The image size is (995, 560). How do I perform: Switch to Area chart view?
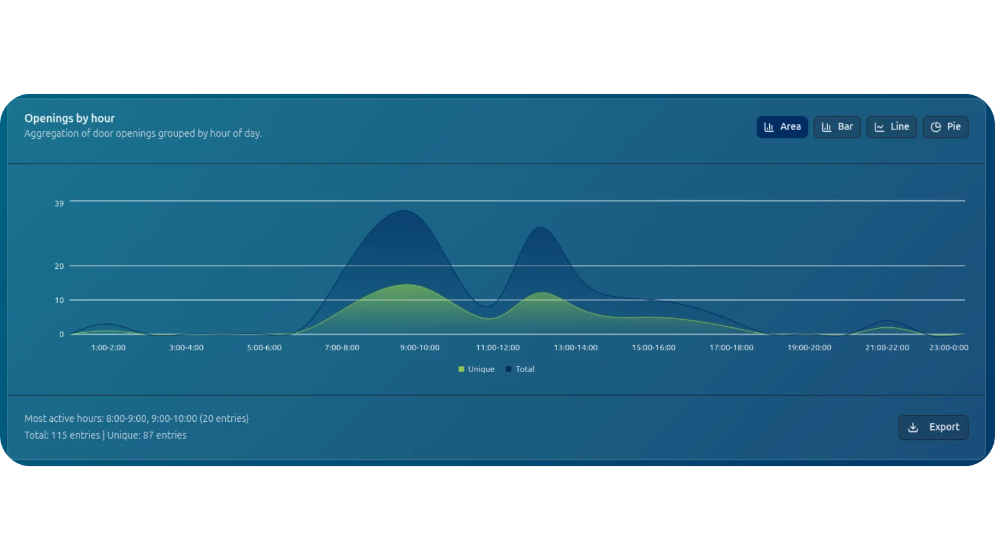pos(782,127)
